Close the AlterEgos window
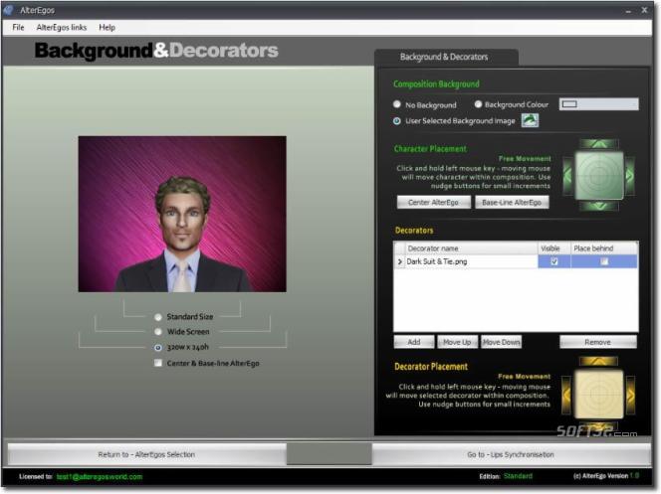661x494 pixels. (644, 10)
